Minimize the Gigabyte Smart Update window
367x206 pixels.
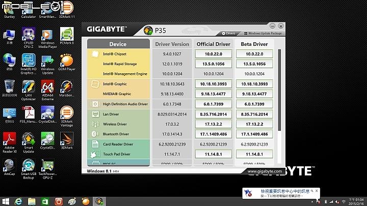[272, 26]
